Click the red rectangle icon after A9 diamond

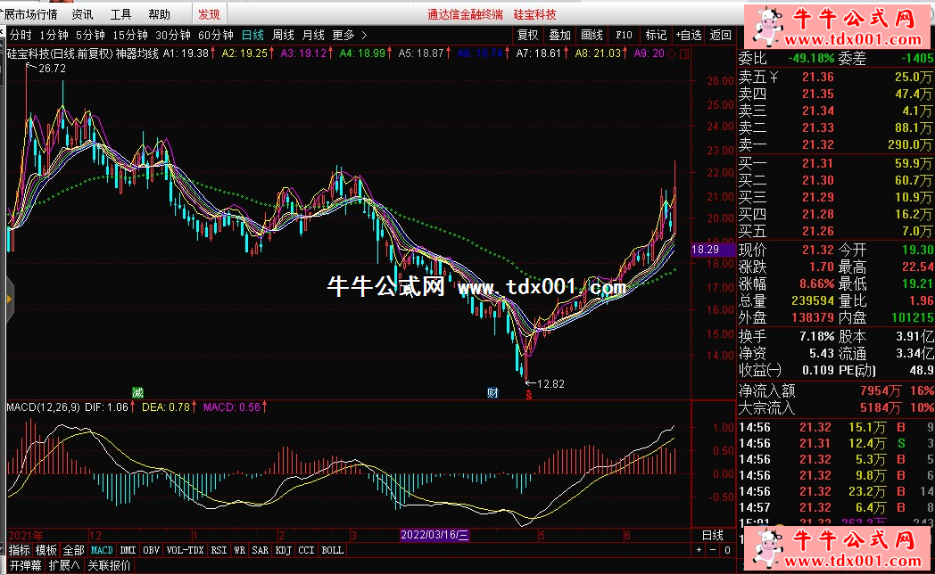point(684,53)
